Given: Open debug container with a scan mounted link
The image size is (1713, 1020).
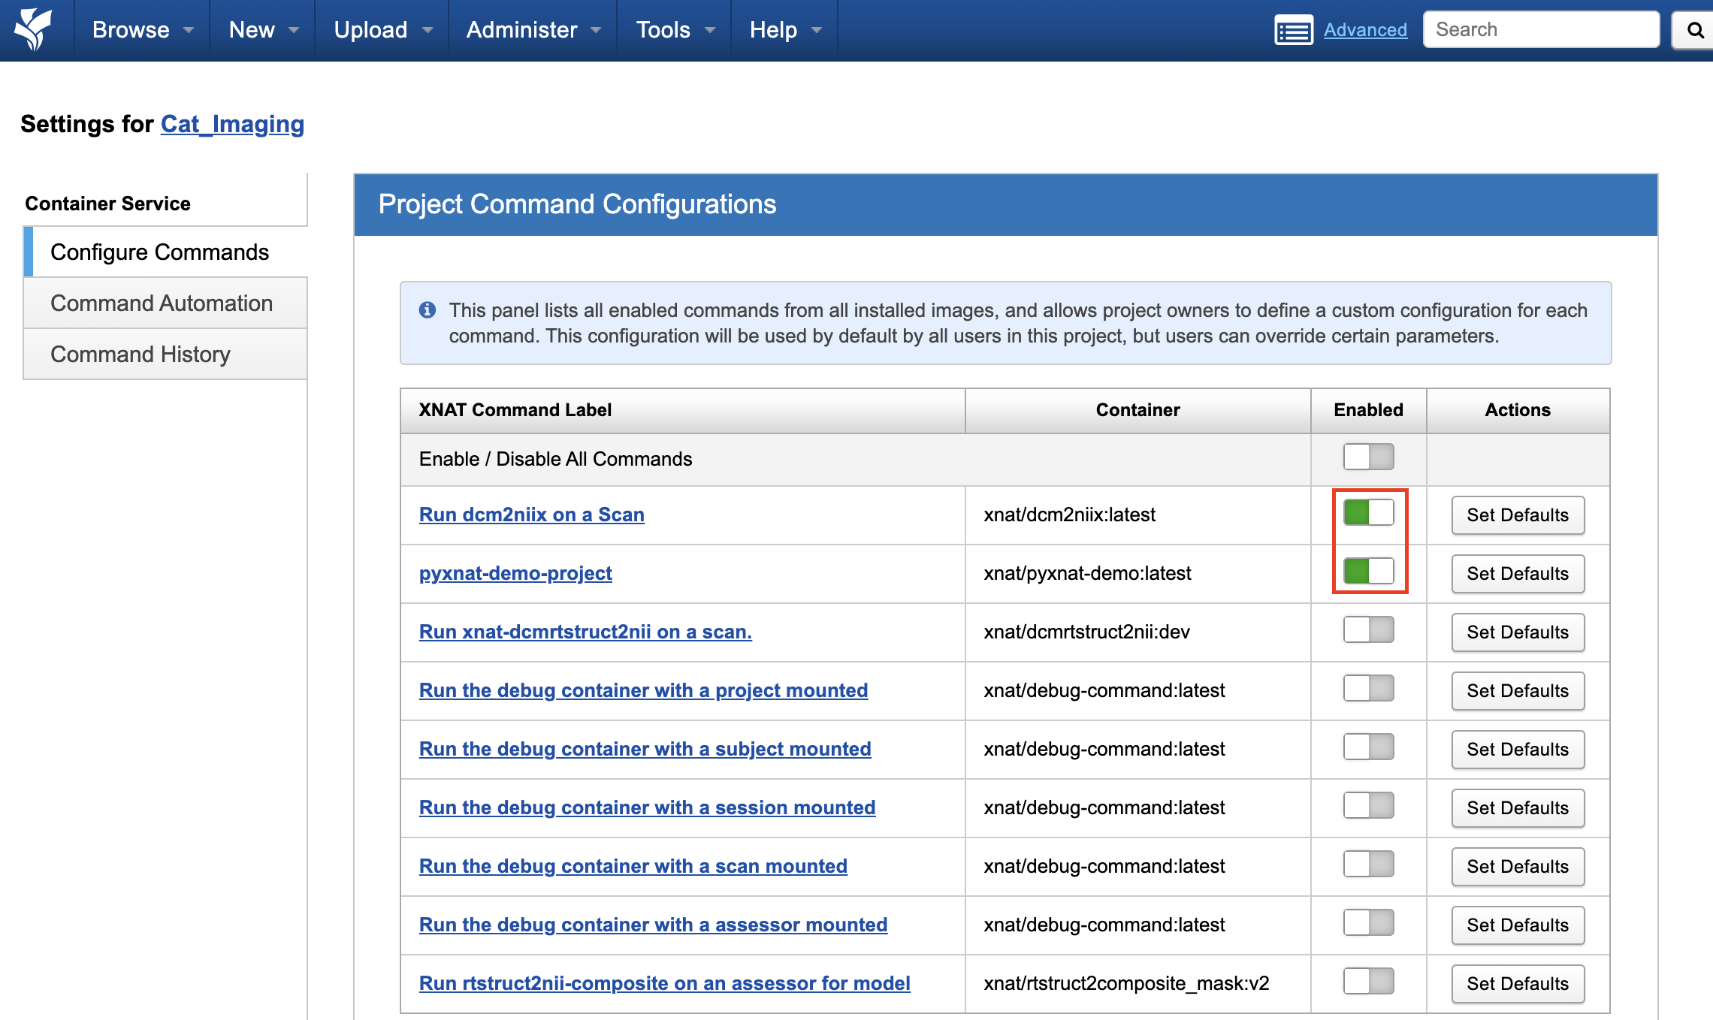Looking at the screenshot, I should 633,866.
